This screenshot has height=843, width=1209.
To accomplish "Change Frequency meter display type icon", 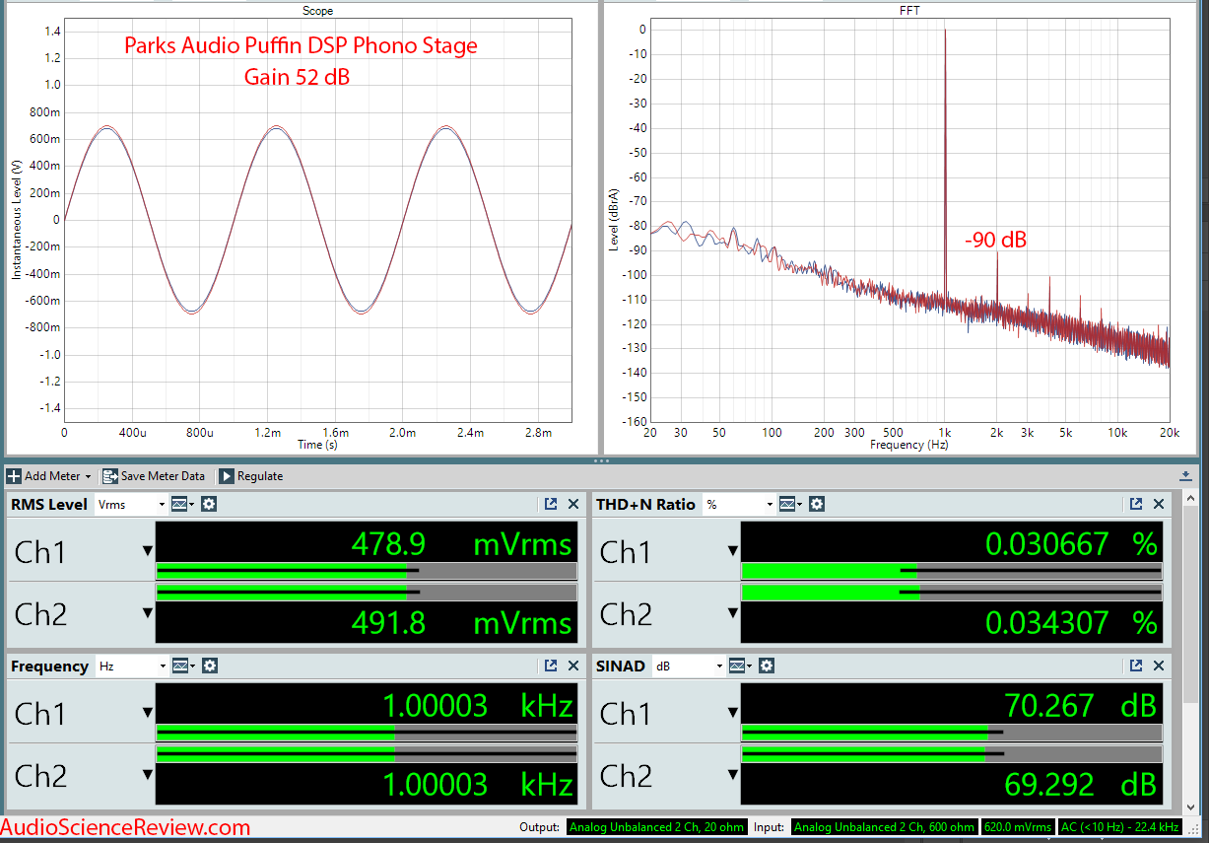I will click(183, 666).
